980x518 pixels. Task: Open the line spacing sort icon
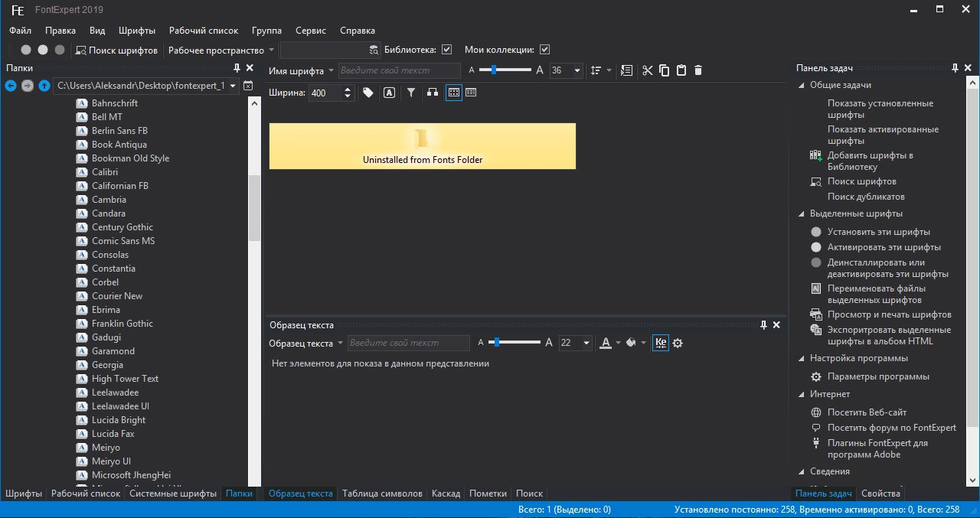(x=597, y=70)
